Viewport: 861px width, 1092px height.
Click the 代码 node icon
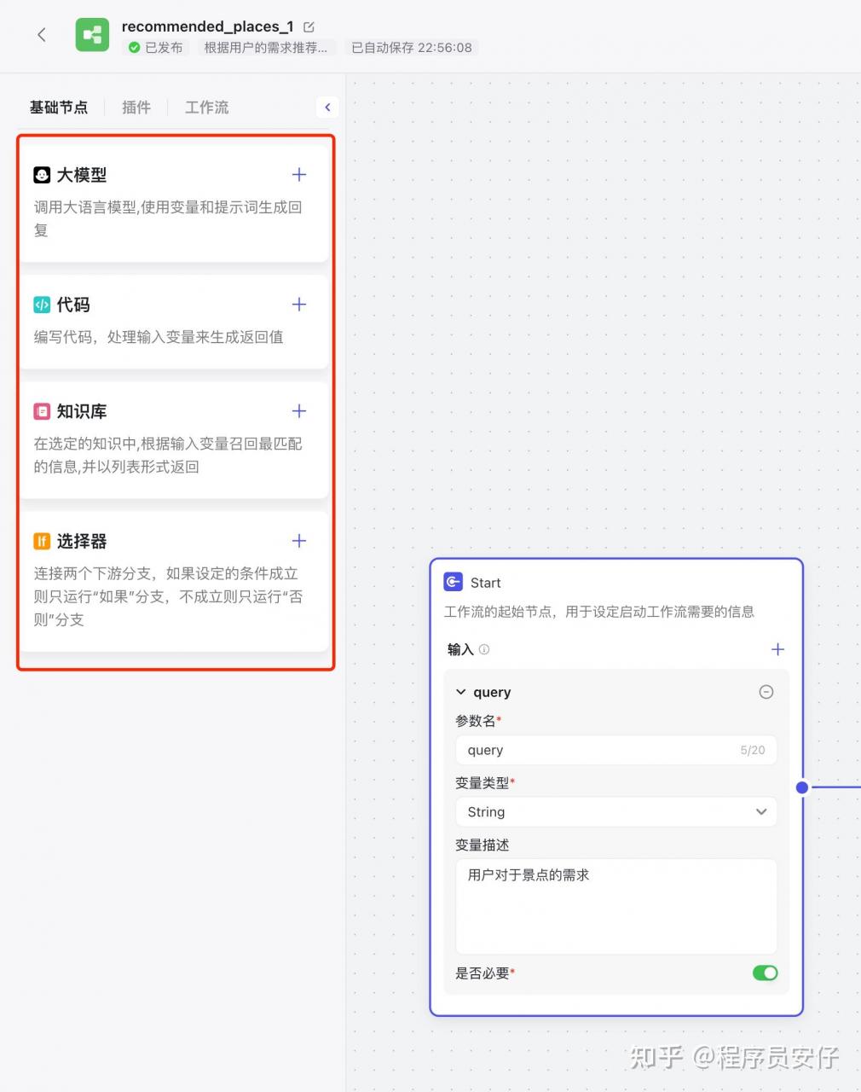pyautogui.click(x=42, y=305)
